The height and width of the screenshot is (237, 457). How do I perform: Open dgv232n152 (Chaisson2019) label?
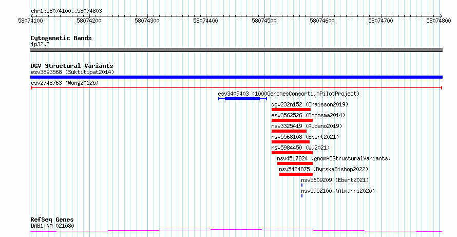coord(310,104)
